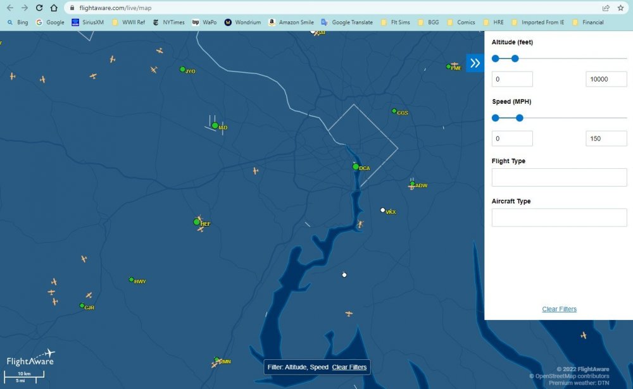Click the altitude maximum field showing 10000
This screenshot has width=633, height=389.
pyautogui.click(x=606, y=78)
